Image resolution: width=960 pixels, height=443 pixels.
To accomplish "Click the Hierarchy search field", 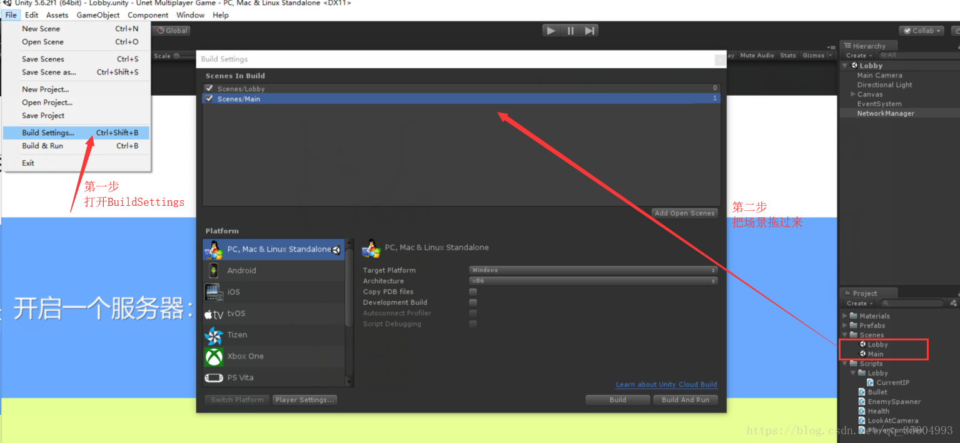I will (919, 55).
